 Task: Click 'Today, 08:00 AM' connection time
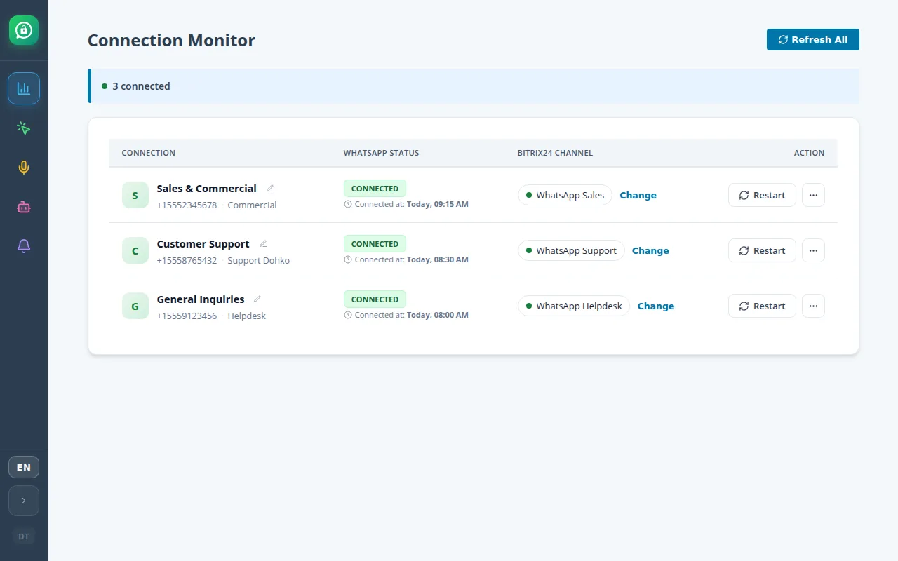pyautogui.click(x=438, y=316)
